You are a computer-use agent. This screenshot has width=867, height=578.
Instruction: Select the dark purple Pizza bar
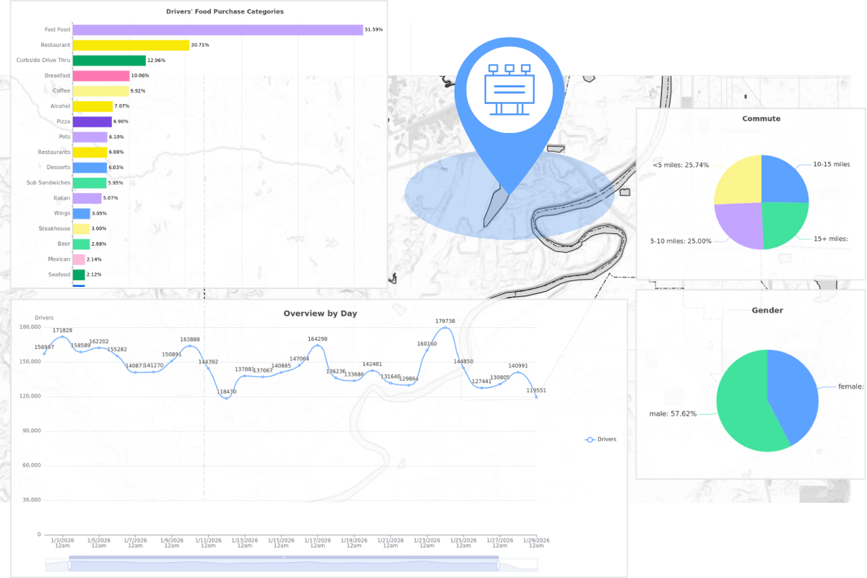tap(92, 121)
